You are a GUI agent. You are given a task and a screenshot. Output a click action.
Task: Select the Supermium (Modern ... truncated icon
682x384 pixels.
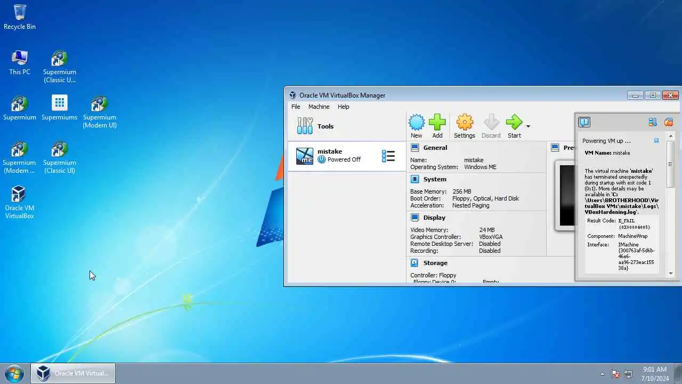coord(20,157)
